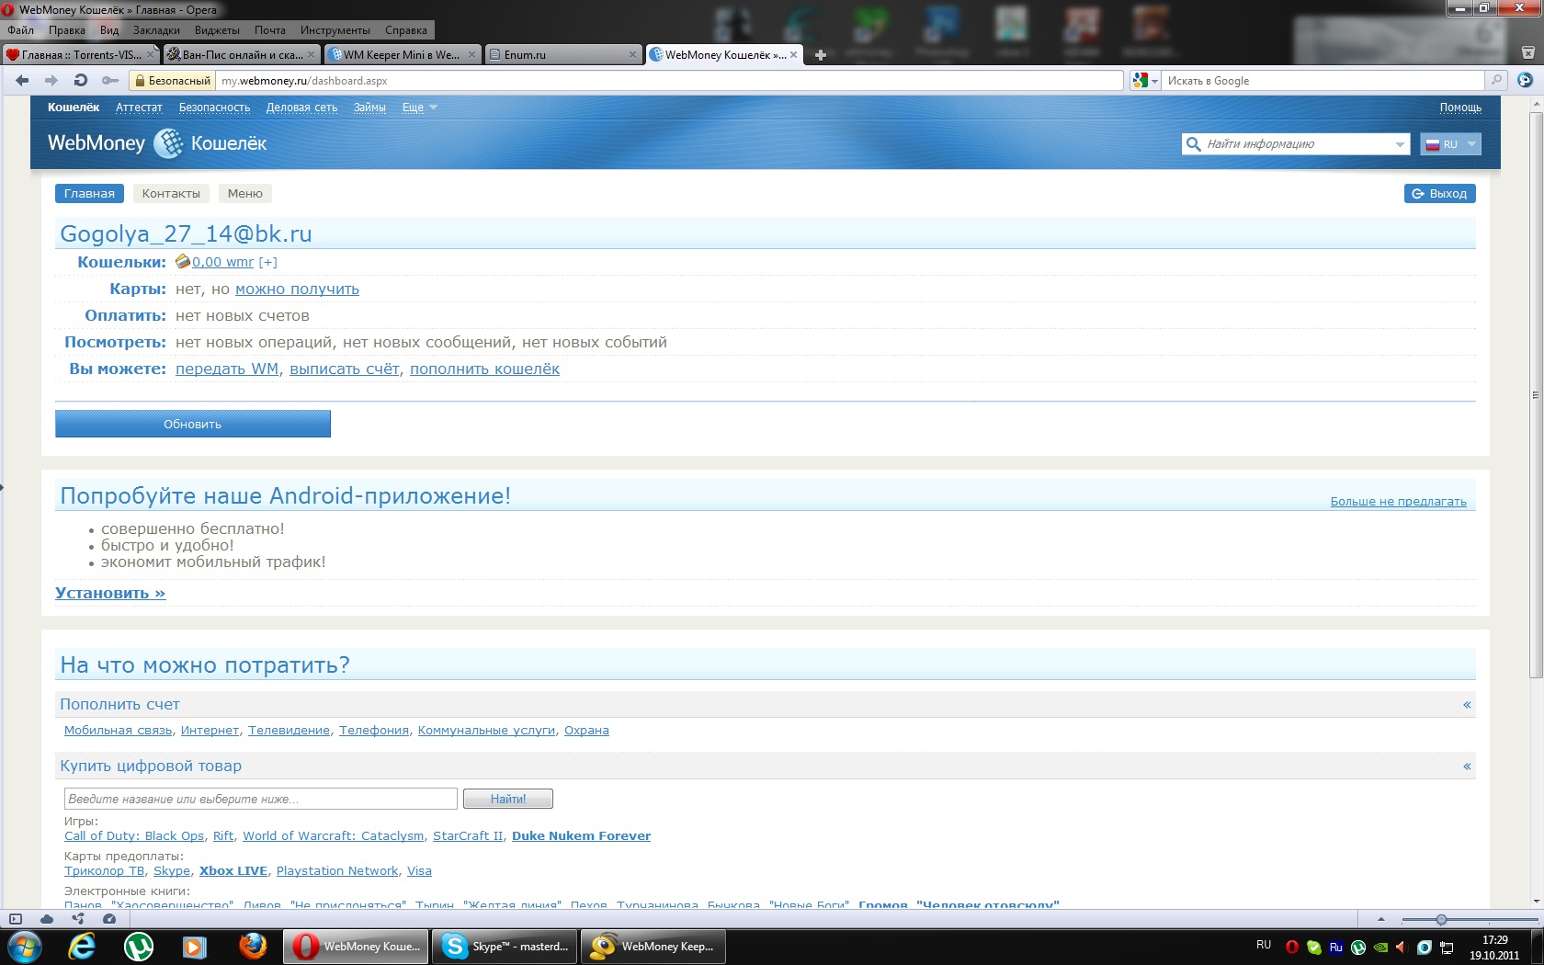
Task: Open the Еще dropdown in top navigation
Action: click(420, 108)
